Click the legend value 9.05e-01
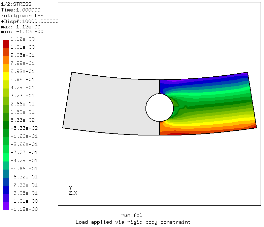This screenshot has height=227, width=264. [22, 55]
